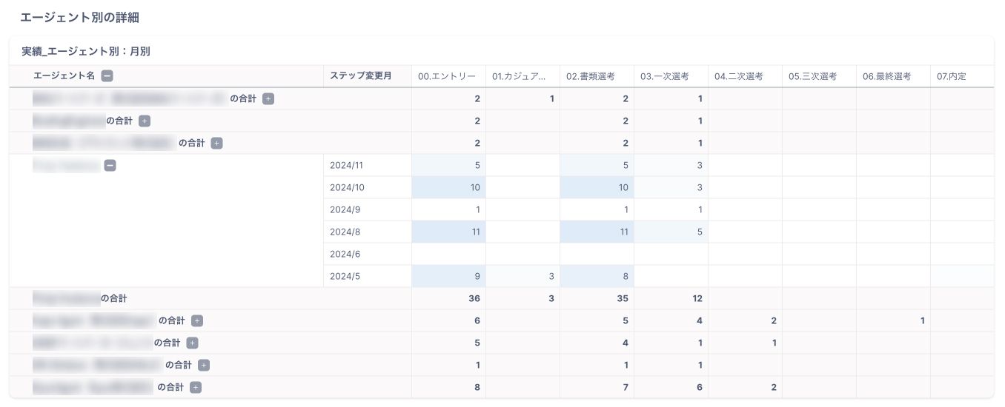Click the entry total cell showing 36

point(474,298)
